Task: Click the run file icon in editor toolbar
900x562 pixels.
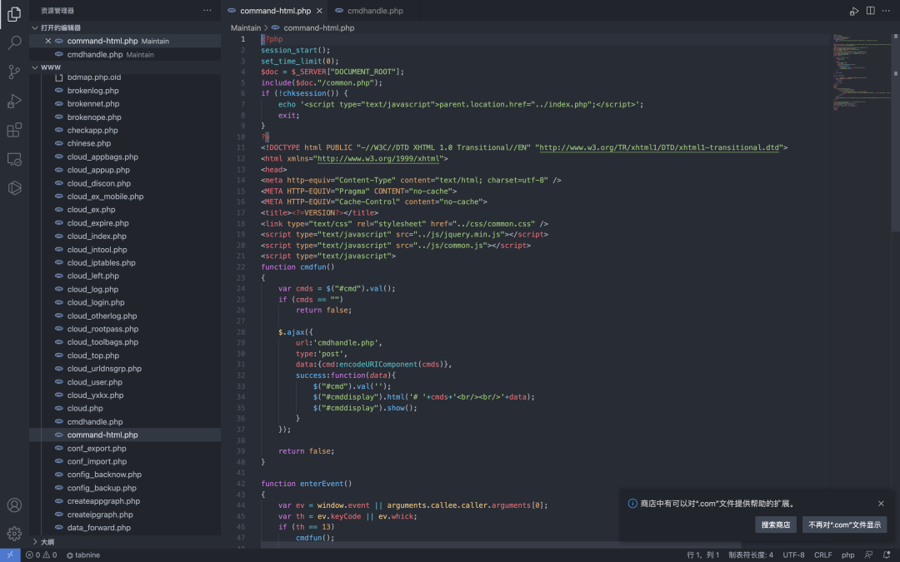Action: tap(854, 11)
